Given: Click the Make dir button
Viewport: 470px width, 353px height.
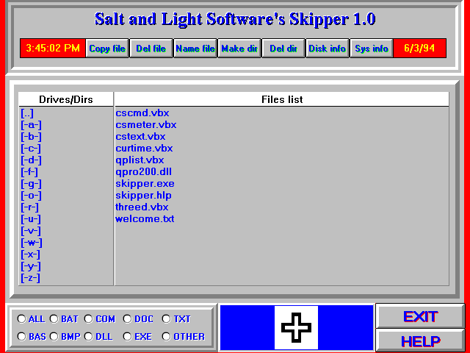Looking at the screenshot, I should (x=239, y=49).
